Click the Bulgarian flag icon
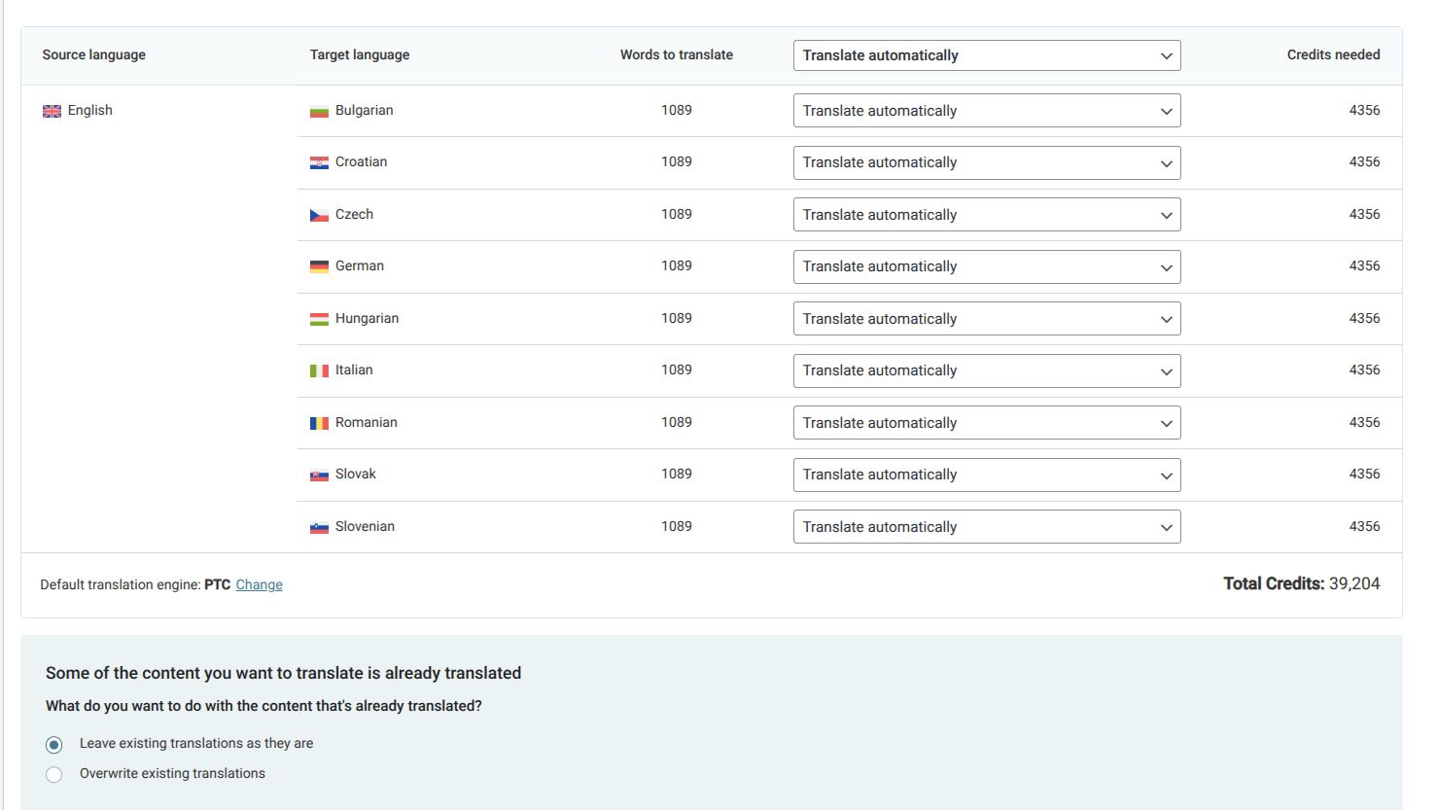 (x=319, y=111)
